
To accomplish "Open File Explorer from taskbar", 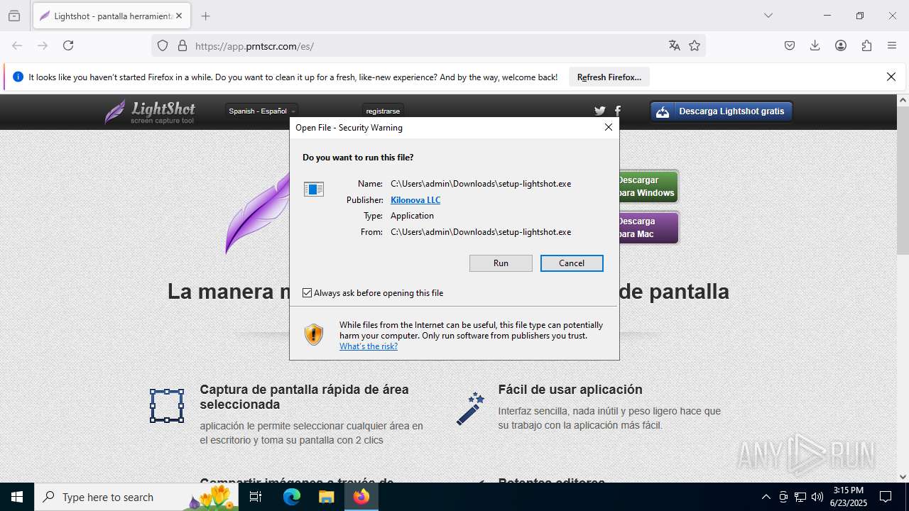I will coord(326,497).
